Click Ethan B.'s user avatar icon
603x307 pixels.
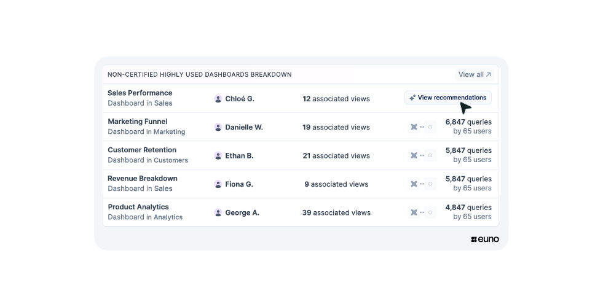pos(218,156)
